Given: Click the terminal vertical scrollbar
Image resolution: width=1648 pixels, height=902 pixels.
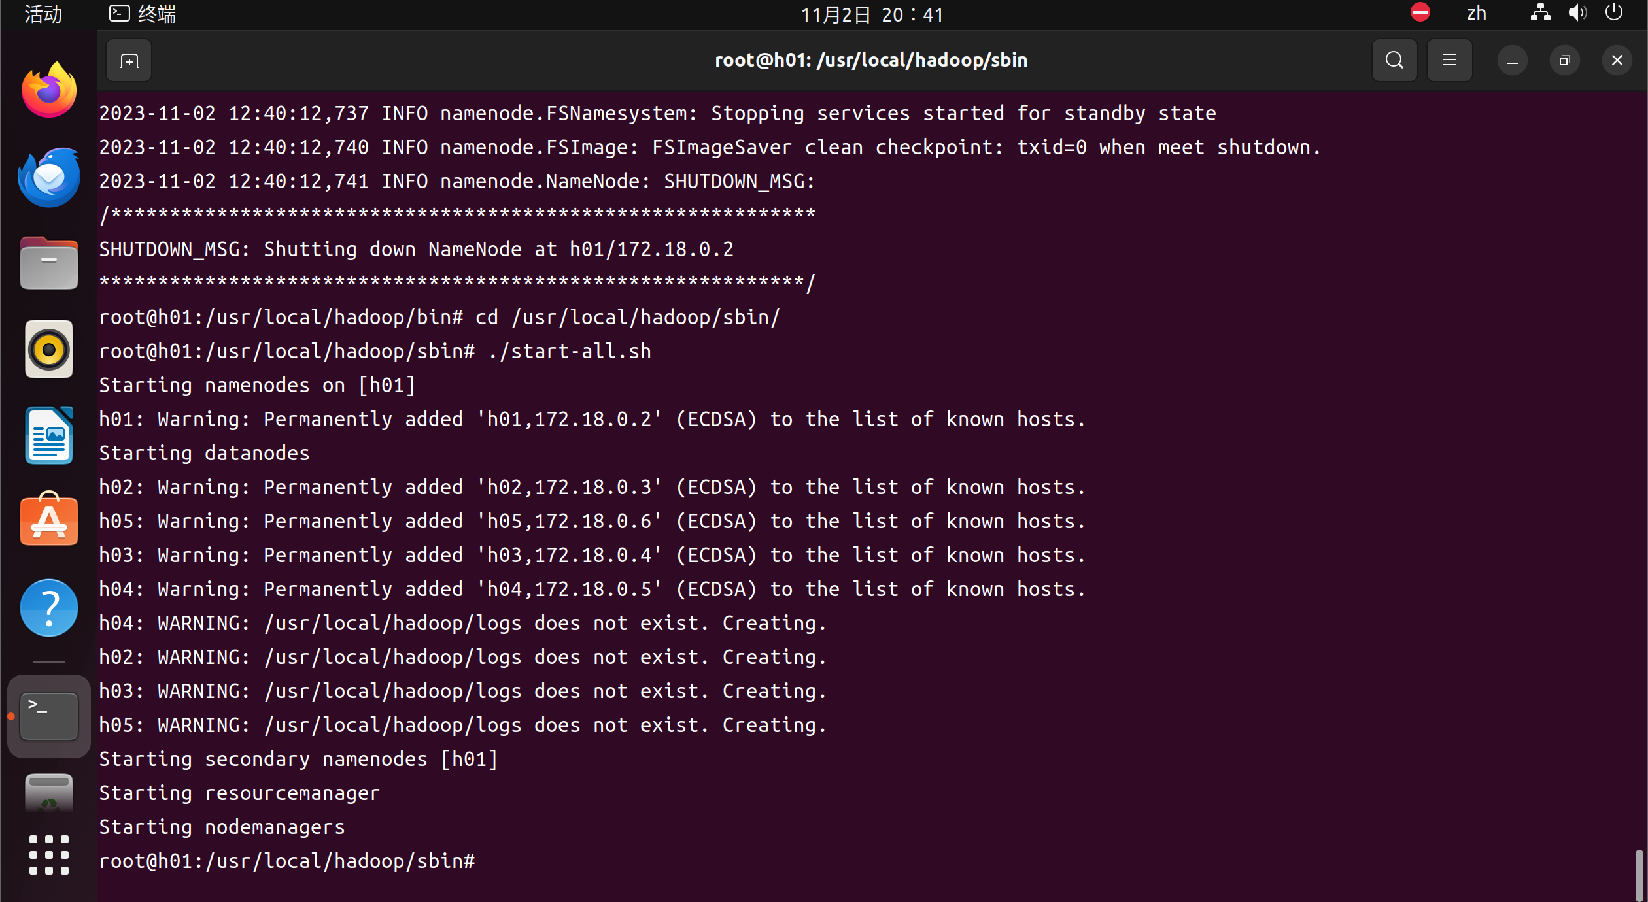Looking at the screenshot, I should tap(1638, 875).
